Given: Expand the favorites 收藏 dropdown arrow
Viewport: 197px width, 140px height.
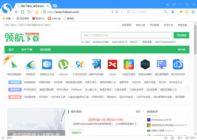Looking at the screenshot, I should point(12,18).
